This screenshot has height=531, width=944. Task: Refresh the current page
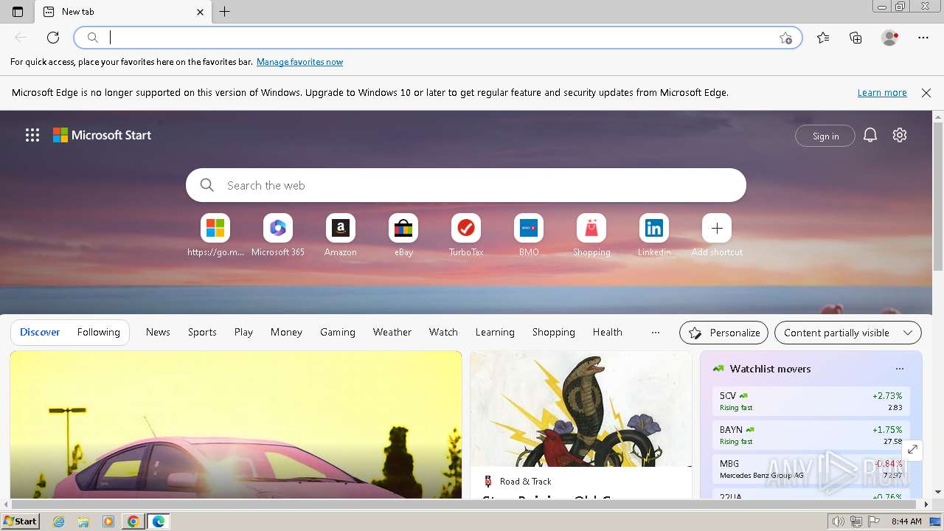pyautogui.click(x=53, y=38)
